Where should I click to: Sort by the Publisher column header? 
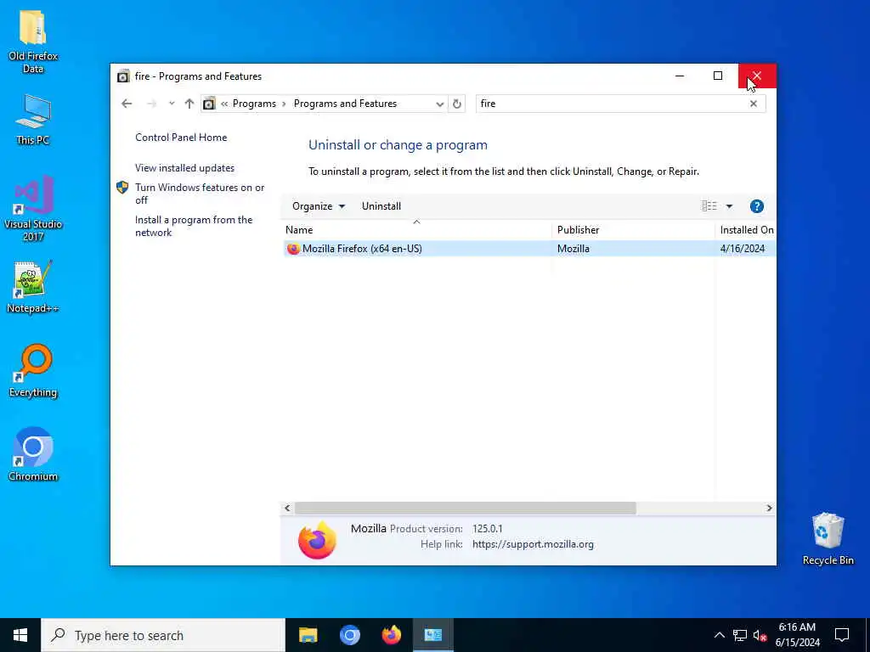click(633, 229)
